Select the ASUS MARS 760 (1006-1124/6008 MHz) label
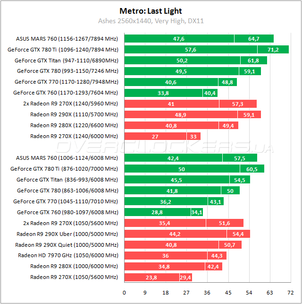Screen dimensions: 302x304 pyautogui.click(x=67, y=158)
